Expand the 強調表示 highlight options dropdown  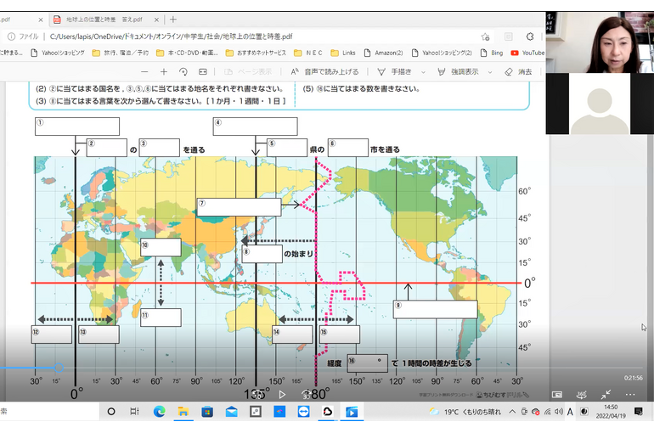click(491, 72)
